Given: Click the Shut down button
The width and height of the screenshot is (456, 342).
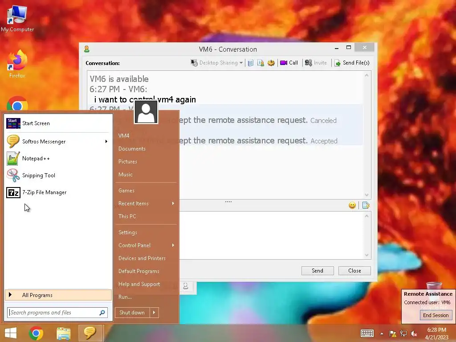Looking at the screenshot, I should coord(132,313).
